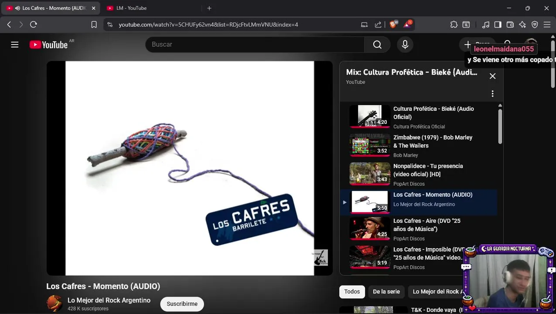556x314 pixels.
Task: Open Brave Shields lion icon
Action: 393,24
